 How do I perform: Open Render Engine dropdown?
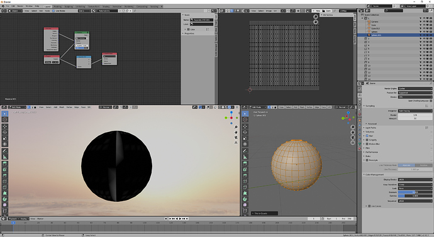tap(415, 89)
